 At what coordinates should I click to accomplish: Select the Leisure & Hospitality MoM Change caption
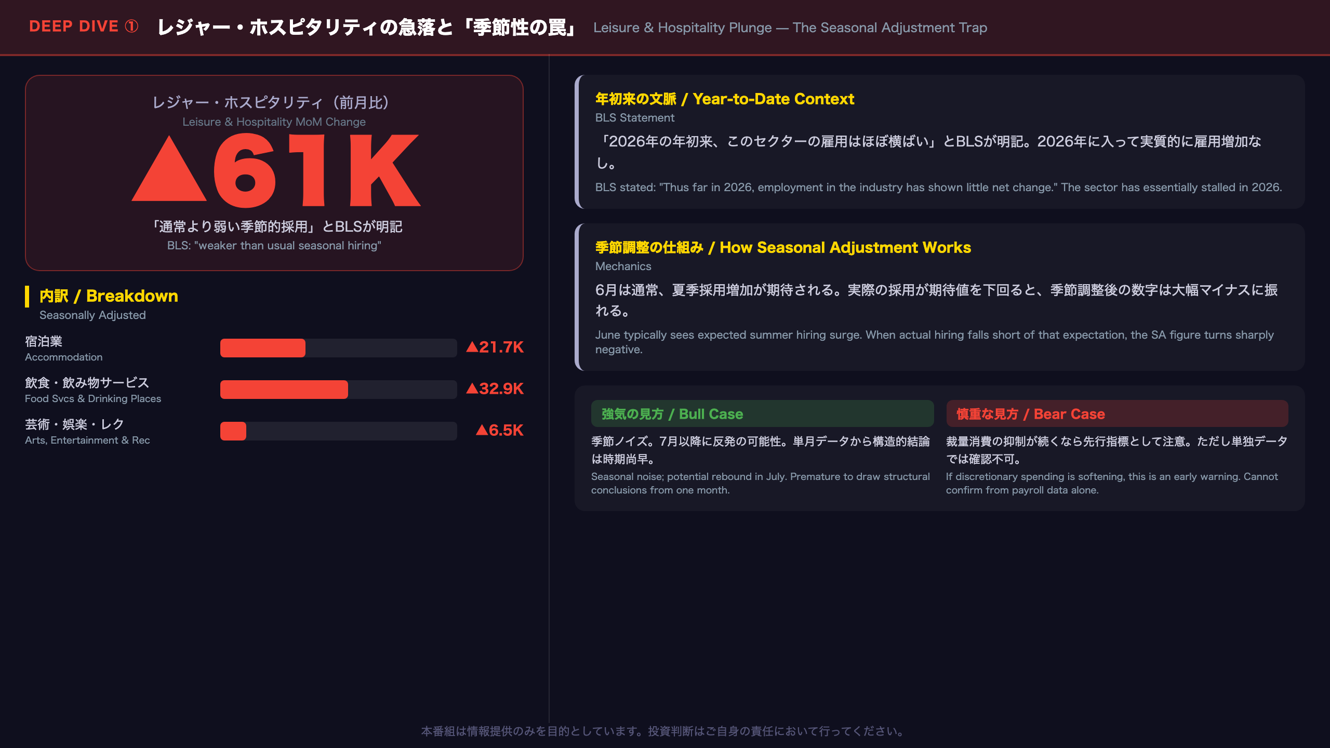pos(274,122)
